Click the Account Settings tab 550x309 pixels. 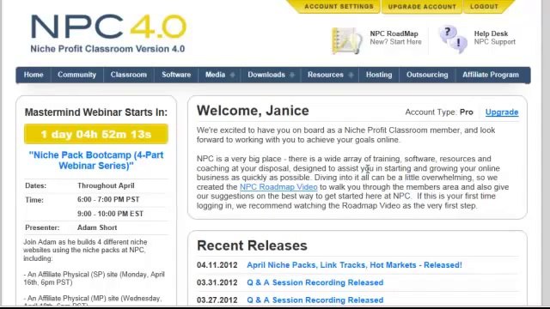[x=339, y=7]
